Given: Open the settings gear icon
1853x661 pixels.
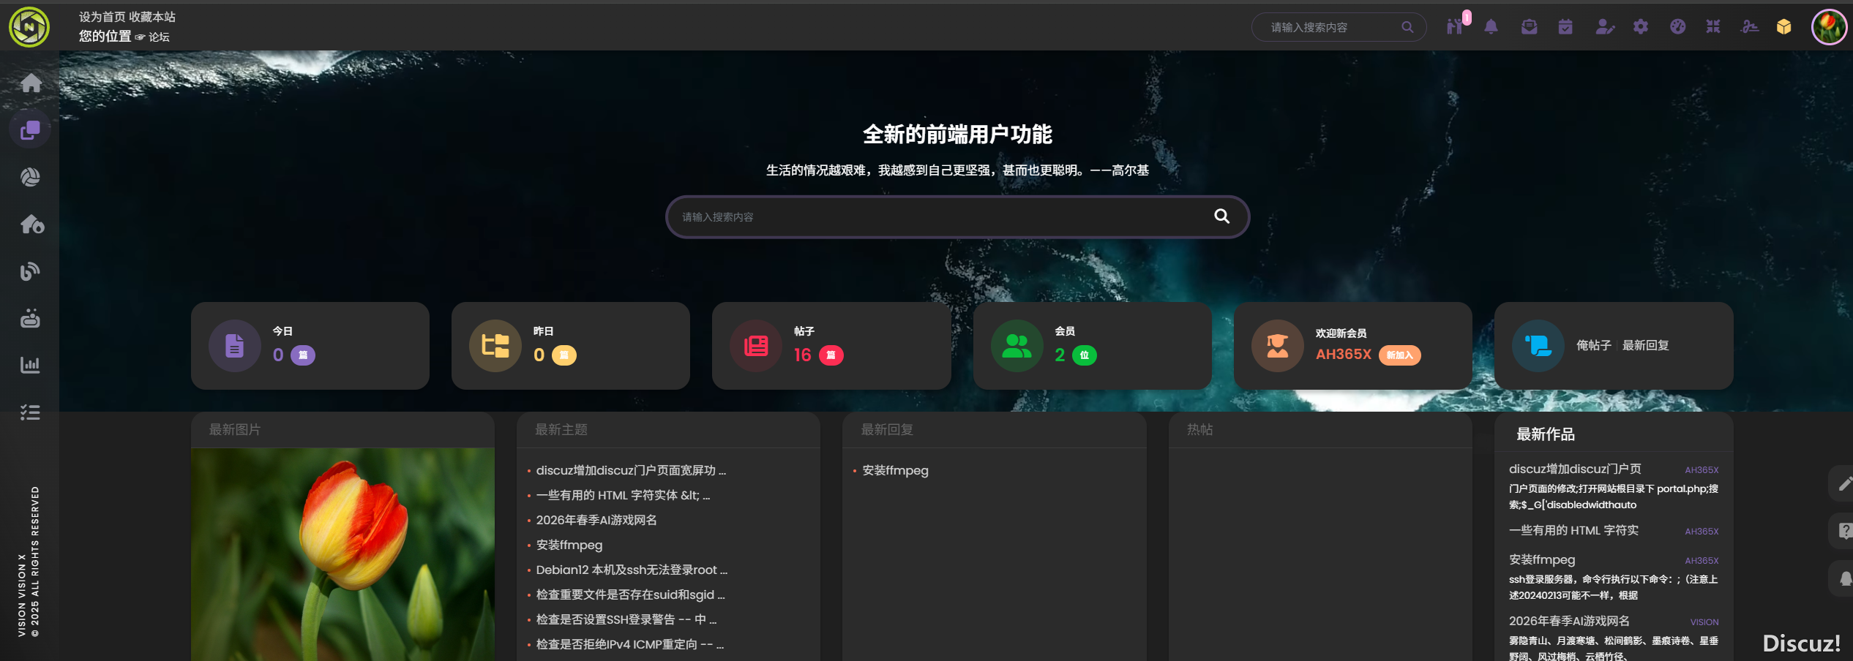Looking at the screenshot, I should pyautogui.click(x=1641, y=27).
